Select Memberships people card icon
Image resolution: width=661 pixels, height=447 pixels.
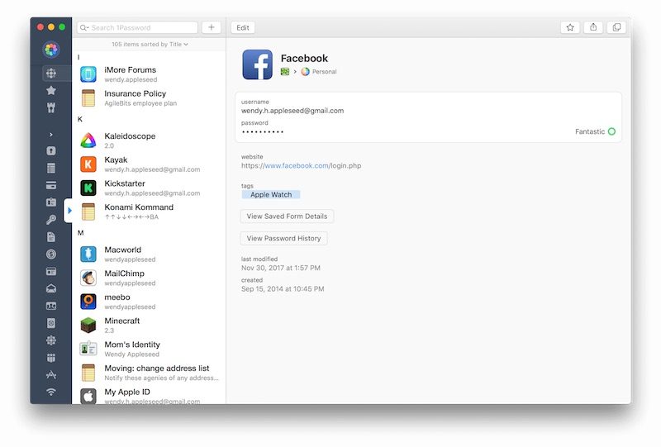[51, 307]
